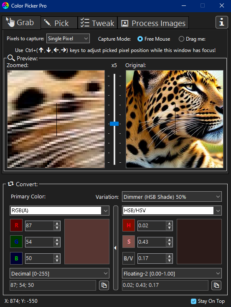Decrease the H value with down arrow
The width and height of the screenshot is (231, 307).
(x=169, y=228)
